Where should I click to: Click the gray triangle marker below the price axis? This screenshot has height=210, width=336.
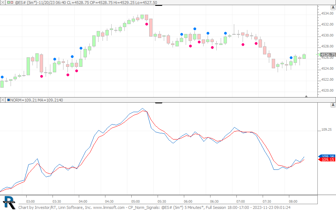(x=306, y=96)
